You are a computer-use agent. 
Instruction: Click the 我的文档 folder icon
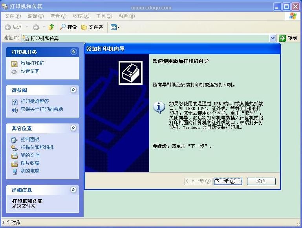point(14,156)
